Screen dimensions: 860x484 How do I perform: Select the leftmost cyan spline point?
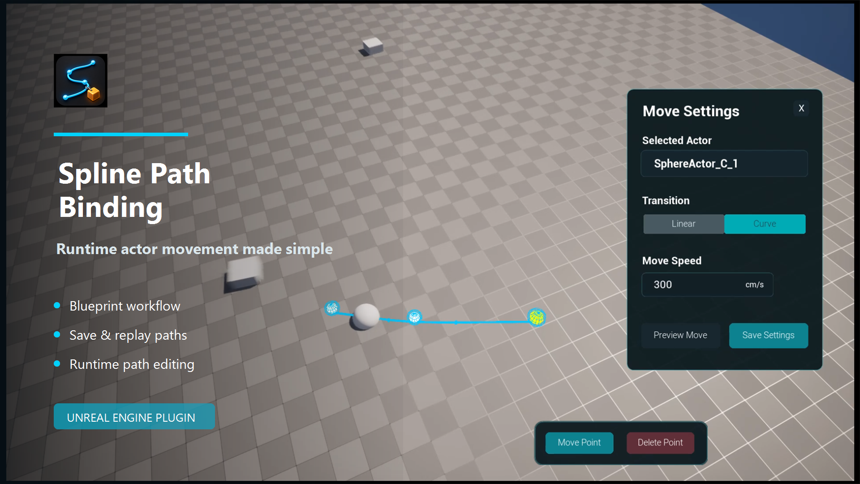332,308
